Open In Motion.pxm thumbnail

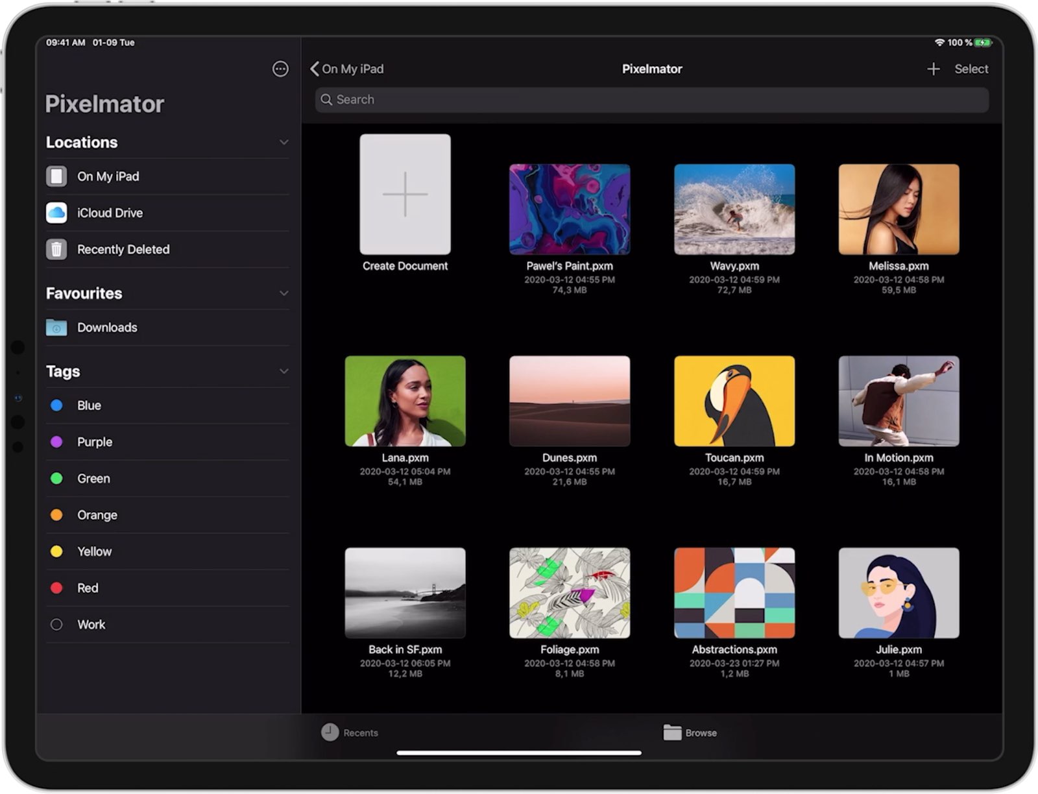(x=899, y=401)
